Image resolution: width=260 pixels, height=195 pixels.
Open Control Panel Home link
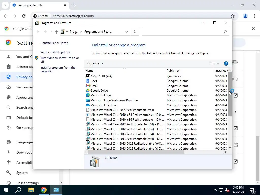[54, 43]
